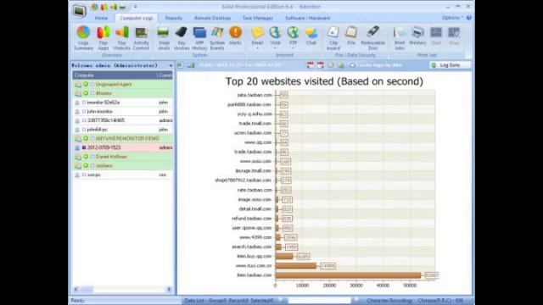Open the Email dropdown arrow

click(257, 48)
